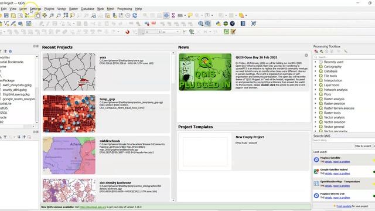Open the Processing Toolbox gear icon in toolbar
This screenshot has width=375, height=211.
166,16
